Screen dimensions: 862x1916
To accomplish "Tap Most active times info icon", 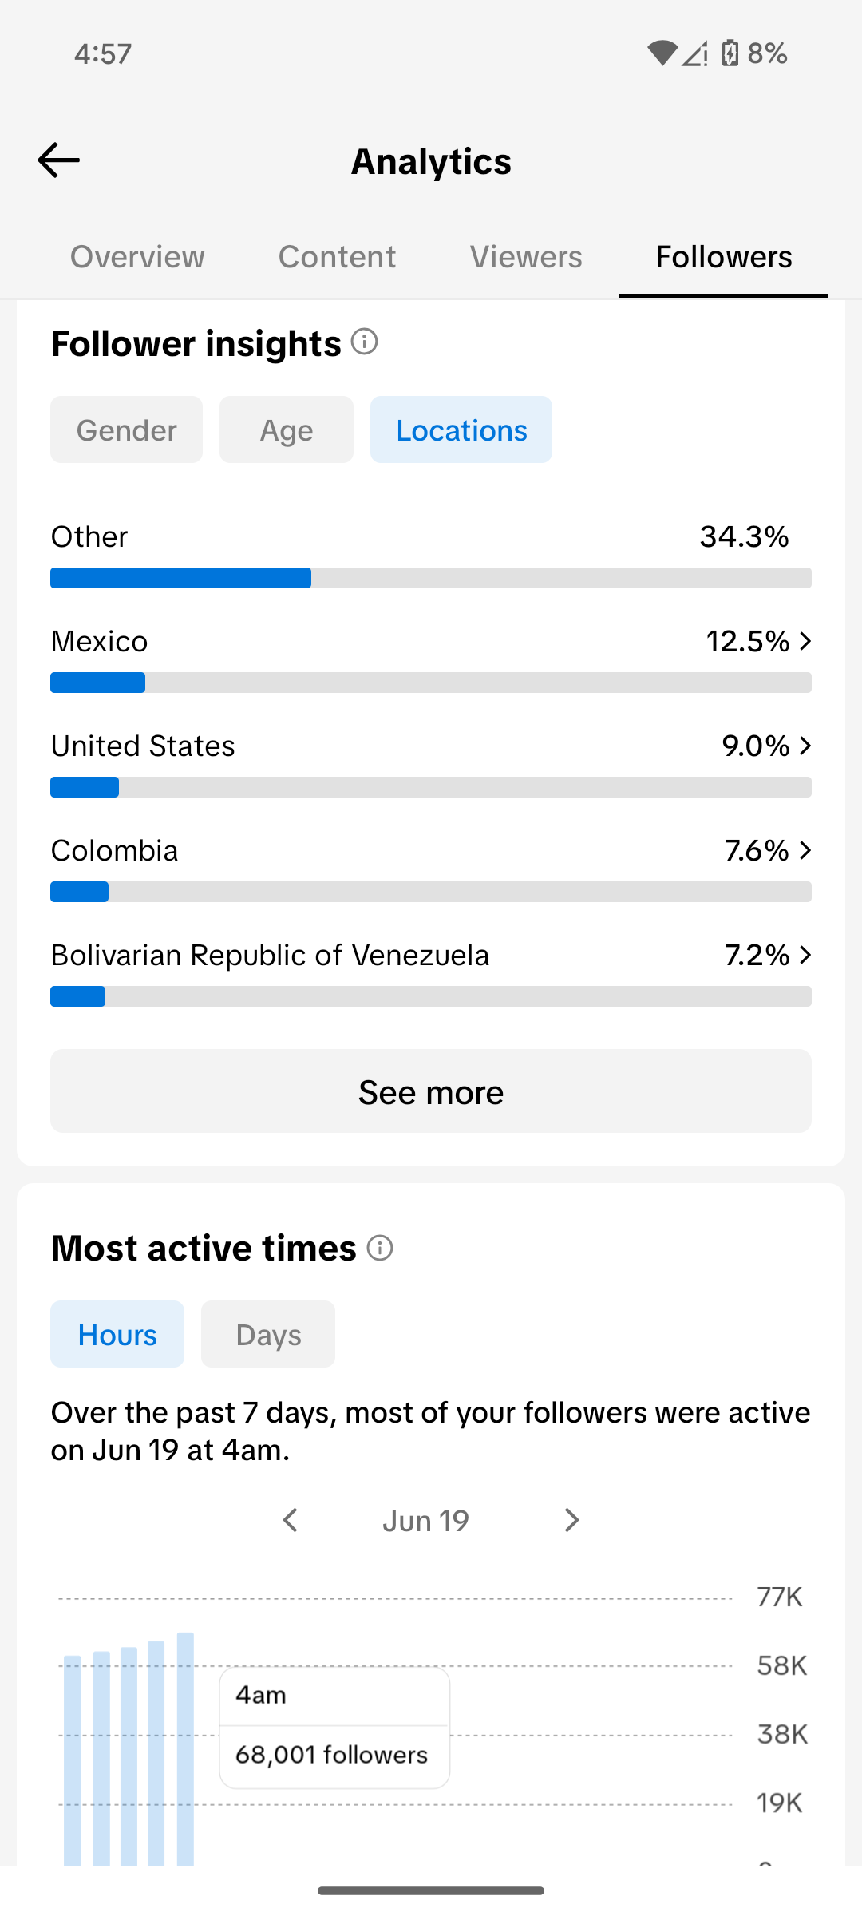I will (x=380, y=1248).
